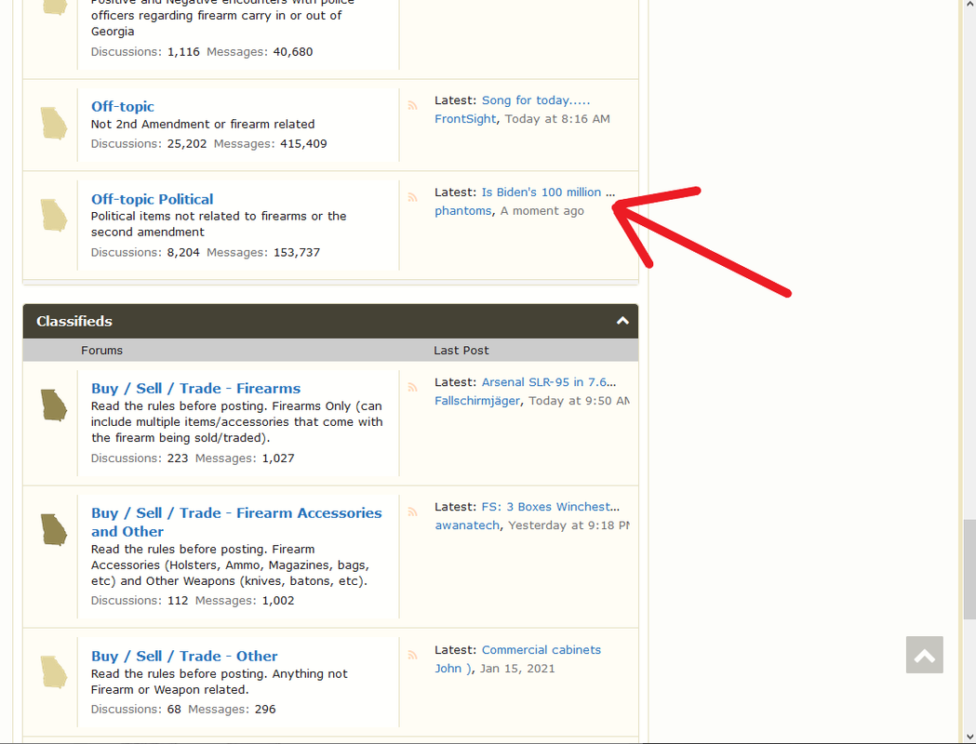
Task: Click the message count '40,680'
Action: [292, 52]
